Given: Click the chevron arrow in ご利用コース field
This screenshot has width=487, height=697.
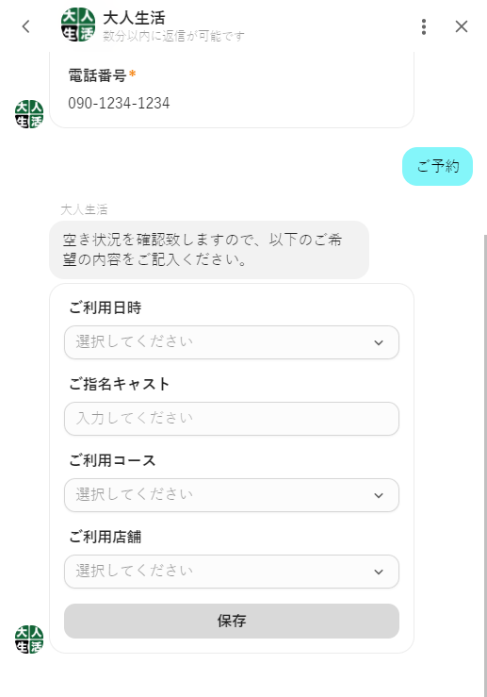Looking at the screenshot, I should click(x=379, y=496).
